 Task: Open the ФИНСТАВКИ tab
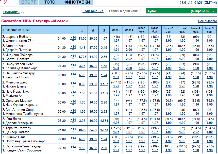pyautogui.click(x=77, y=2)
